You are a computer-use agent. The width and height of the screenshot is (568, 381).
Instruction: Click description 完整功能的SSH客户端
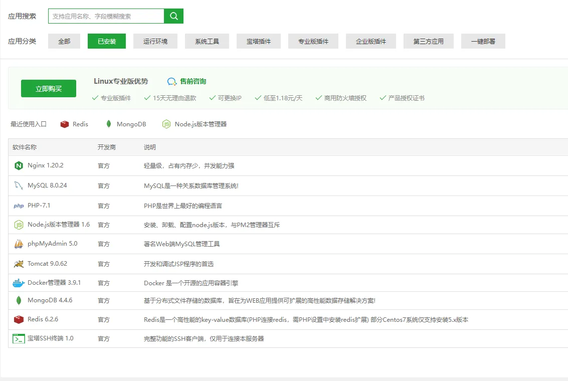pyautogui.click(x=204, y=338)
